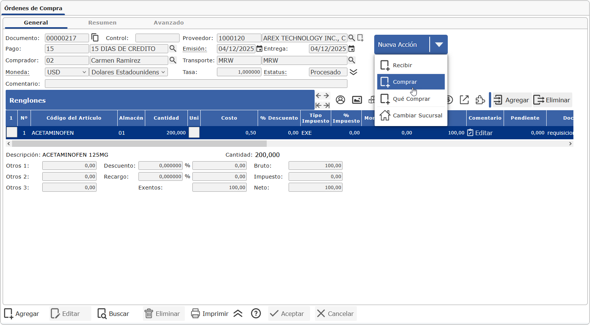
Task: Open the help question mark icon
Action: coord(256,314)
